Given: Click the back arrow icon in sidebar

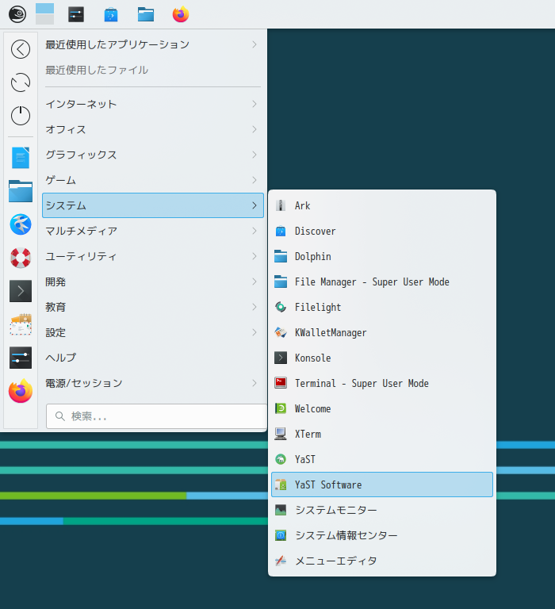Looking at the screenshot, I should click(x=21, y=49).
